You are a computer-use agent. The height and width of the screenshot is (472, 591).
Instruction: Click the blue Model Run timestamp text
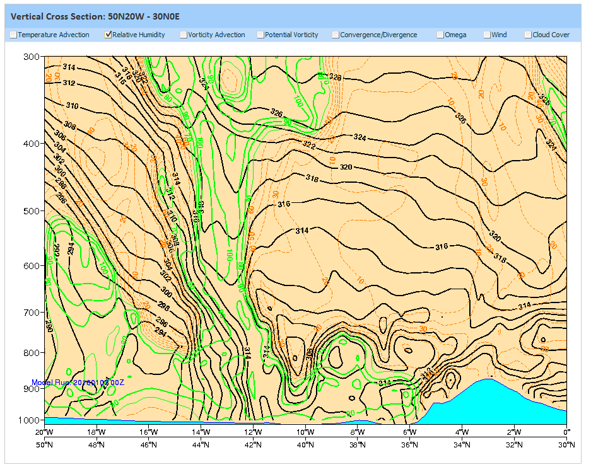point(78,383)
